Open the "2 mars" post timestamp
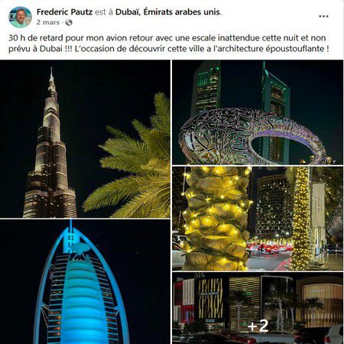344x344 pixels. [x=48, y=22]
